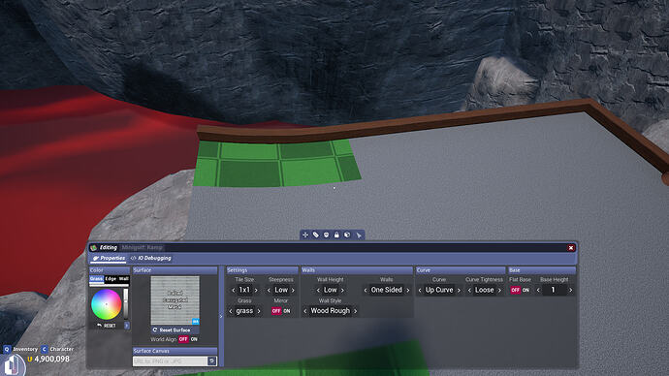Click the refresh icon beside the URL field

(x=211, y=361)
